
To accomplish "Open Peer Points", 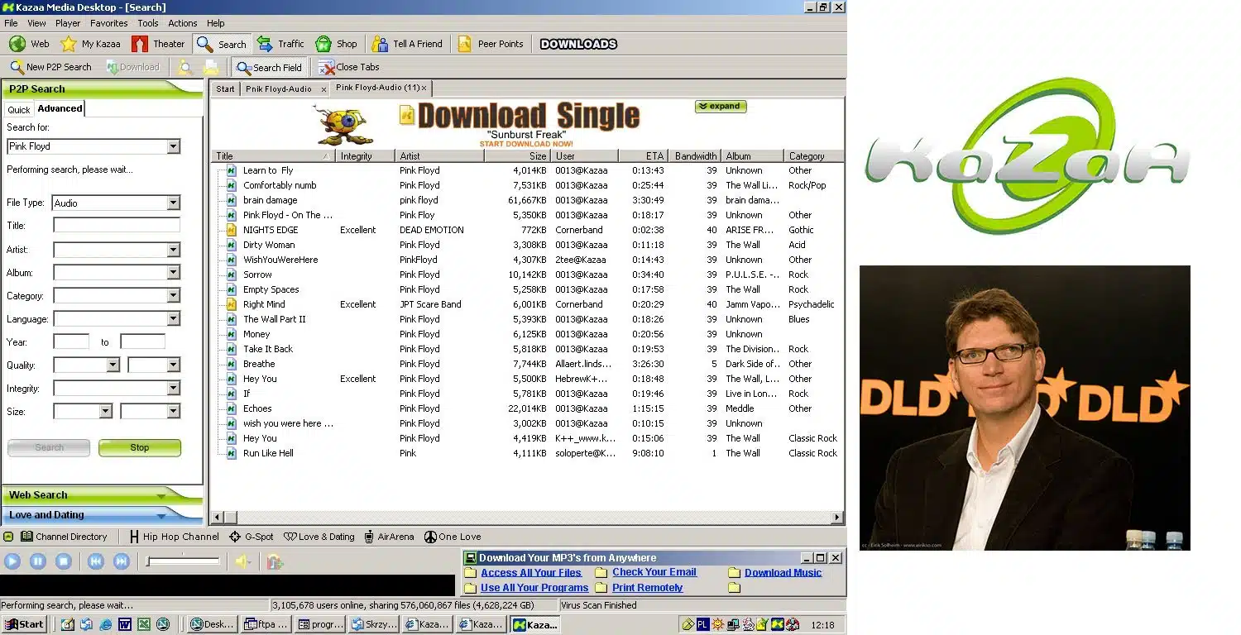I will pyautogui.click(x=491, y=44).
